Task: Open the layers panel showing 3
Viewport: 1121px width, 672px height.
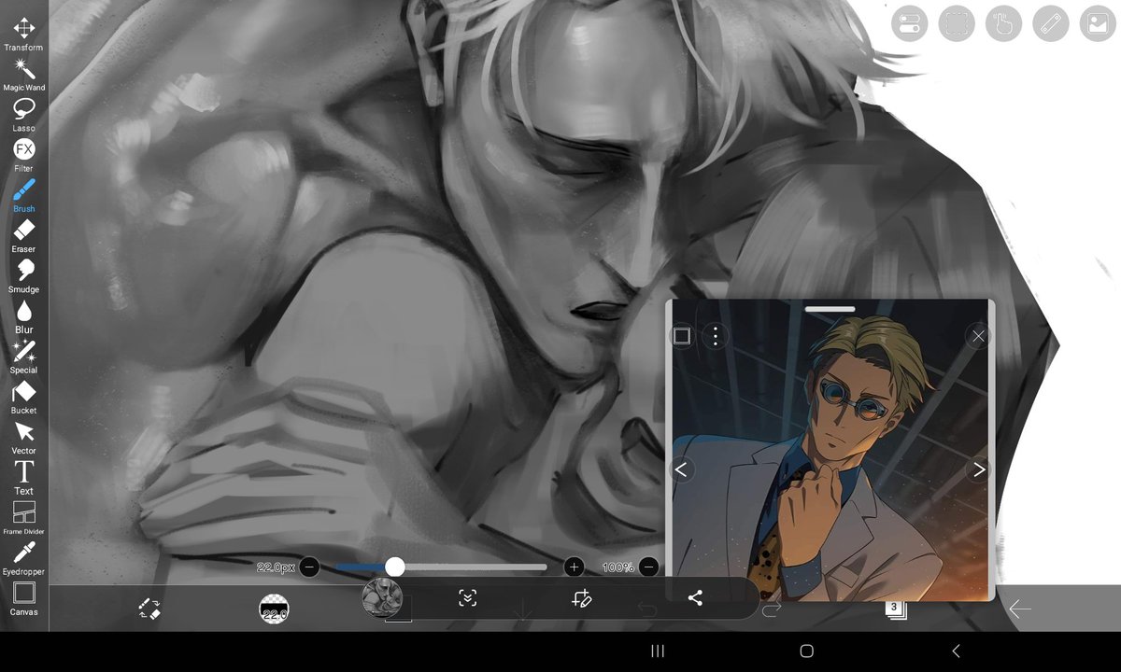Action: [895, 609]
